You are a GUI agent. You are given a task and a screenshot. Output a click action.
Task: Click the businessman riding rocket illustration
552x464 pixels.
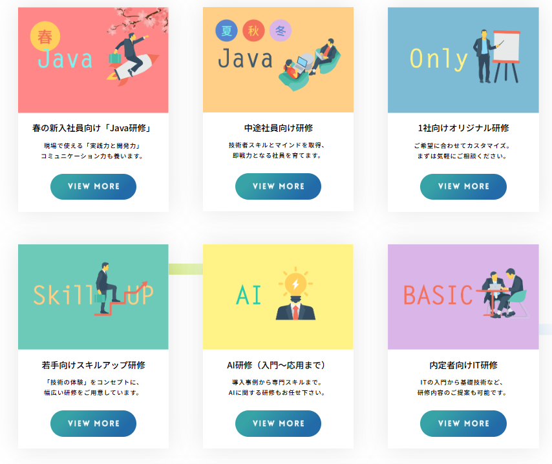coord(133,59)
